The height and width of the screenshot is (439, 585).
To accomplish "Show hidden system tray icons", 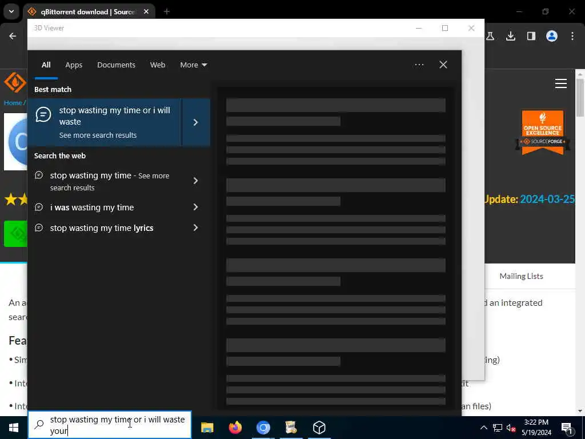I will tap(483, 428).
